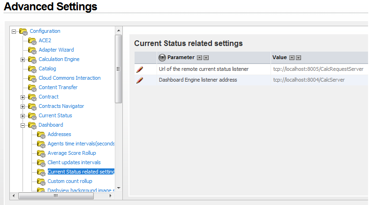
Task: Sort Parameter column descending
Action: 206,58
